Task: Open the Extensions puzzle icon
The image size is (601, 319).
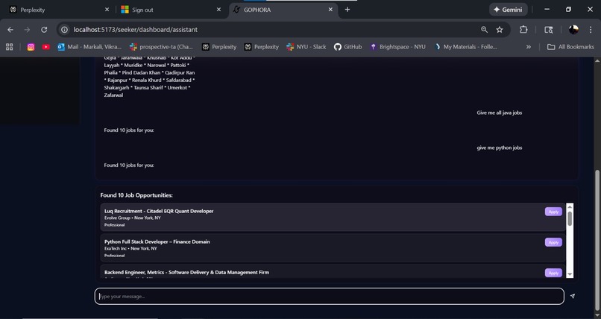Action: (523, 30)
